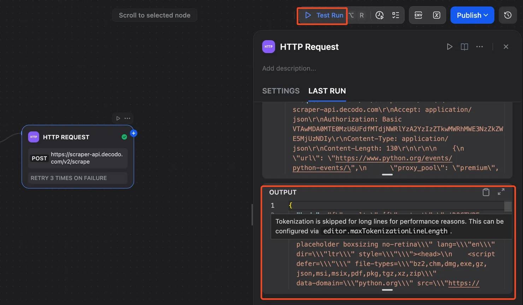
Task: Select the HTTP REQUEST node on canvas
Action: (78, 157)
